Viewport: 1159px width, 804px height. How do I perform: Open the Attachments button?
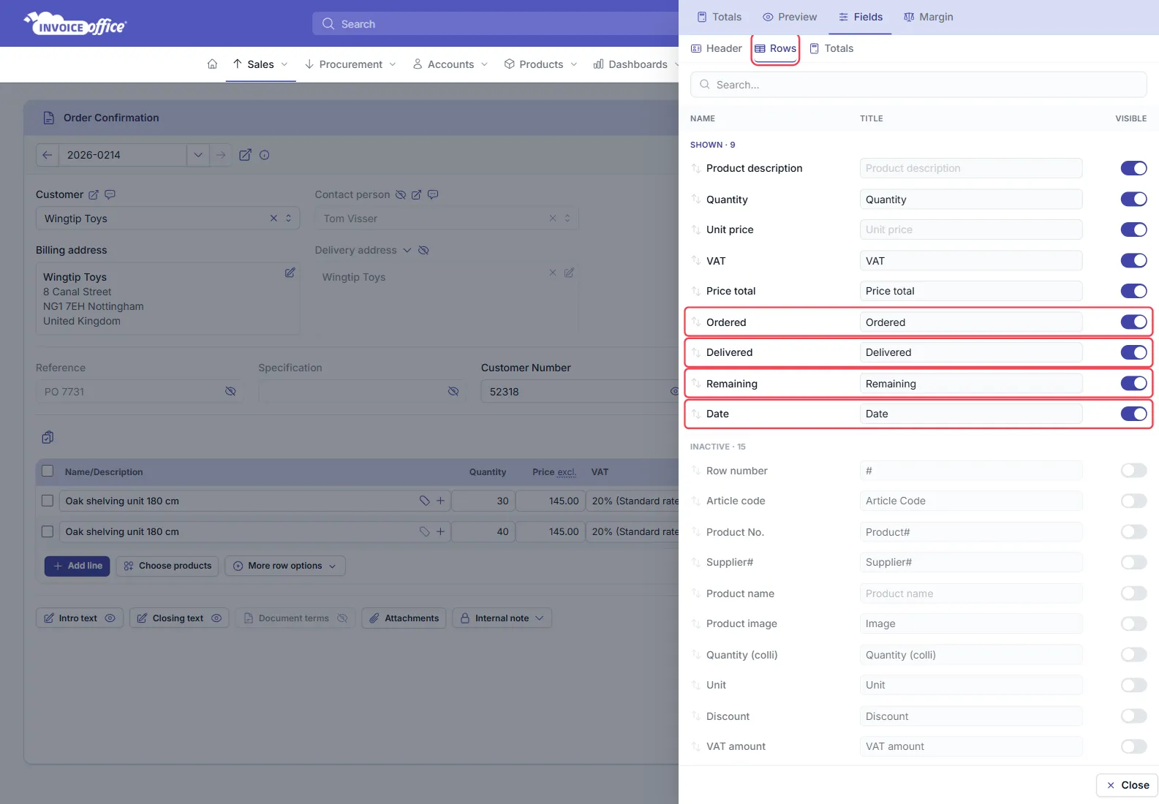pos(404,618)
